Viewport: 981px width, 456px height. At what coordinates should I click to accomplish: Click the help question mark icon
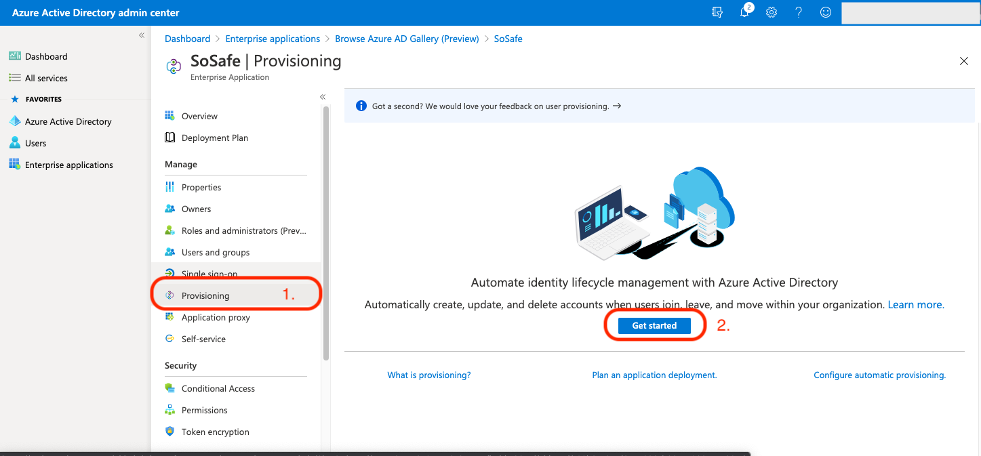pos(798,13)
